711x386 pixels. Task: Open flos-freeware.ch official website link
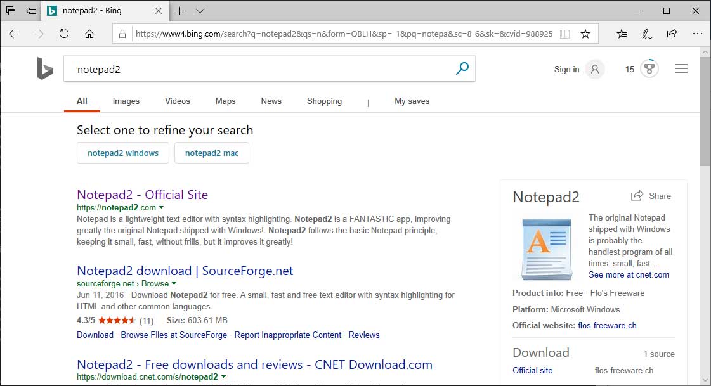(x=607, y=325)
